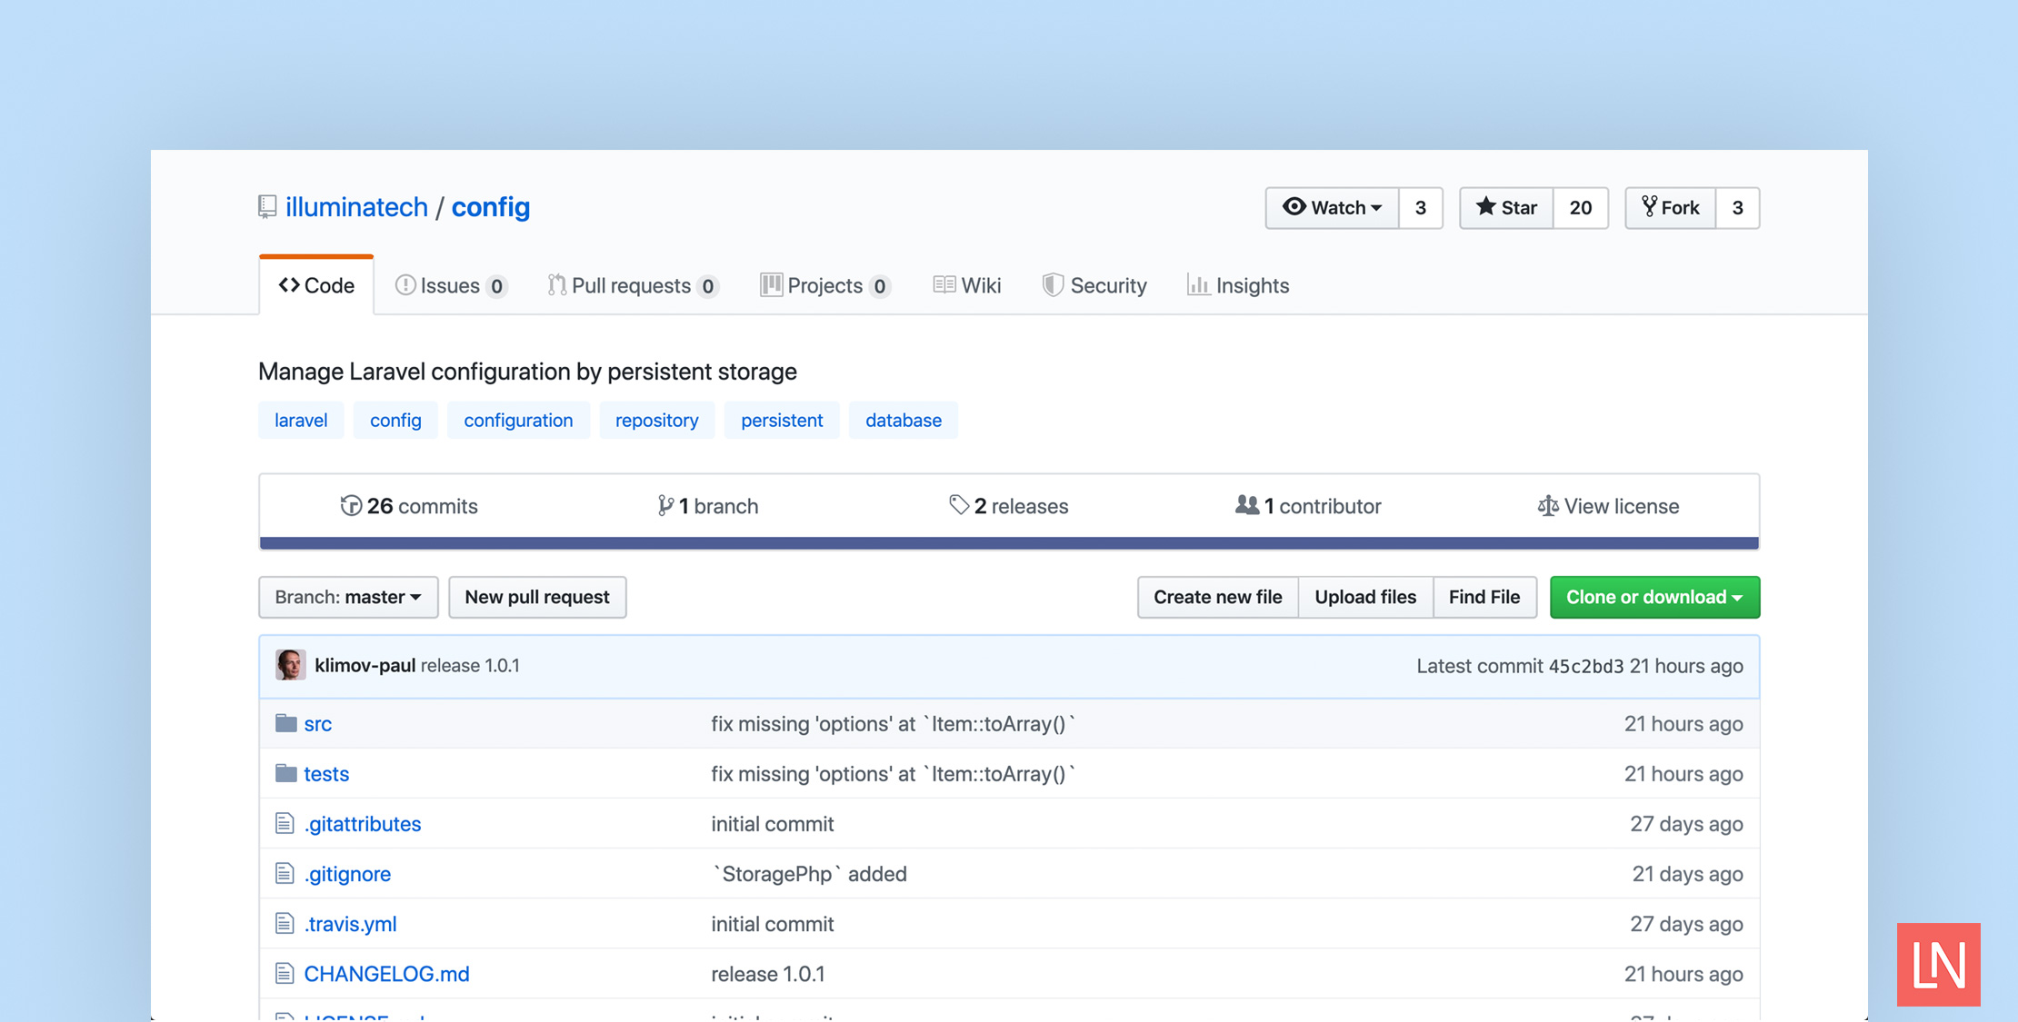Select the configuration topic tag

pos(518,420)
